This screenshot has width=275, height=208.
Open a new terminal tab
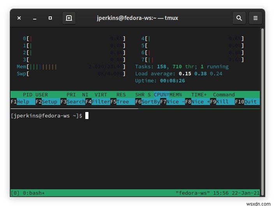click(x=69, y=18)
